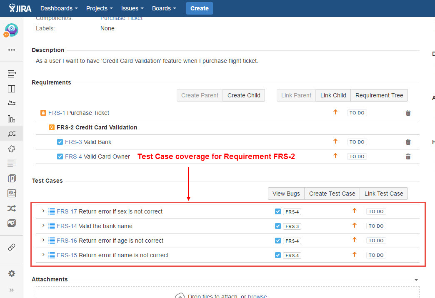Screen dimensions: 435x298
Task: Expand the FRS-17 test case row
Action: (43, 211)
